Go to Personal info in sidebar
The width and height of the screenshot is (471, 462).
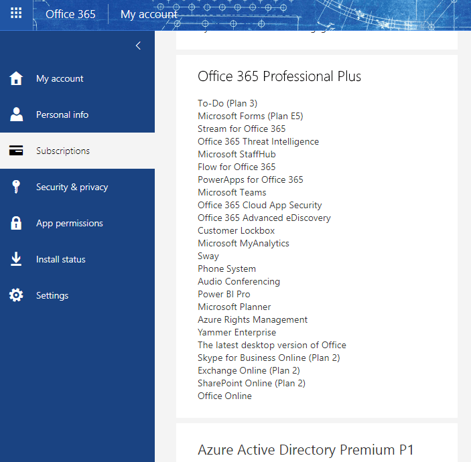(77, 114)
